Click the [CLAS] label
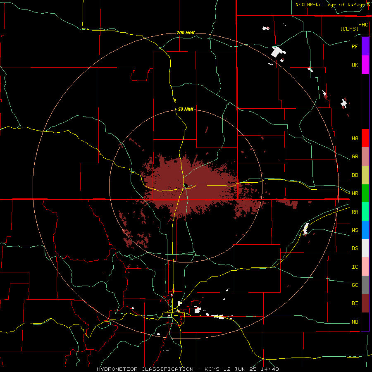The height and width of the screenshot is (372, 372). click(349, 29)
